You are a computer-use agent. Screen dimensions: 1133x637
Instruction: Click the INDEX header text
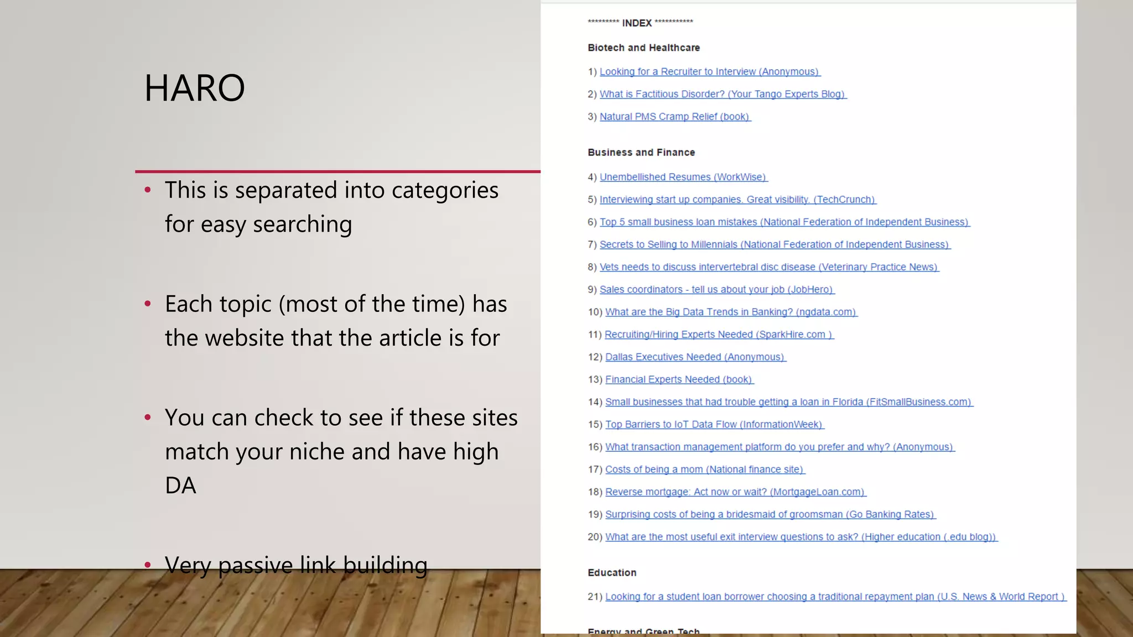(640, 23)
